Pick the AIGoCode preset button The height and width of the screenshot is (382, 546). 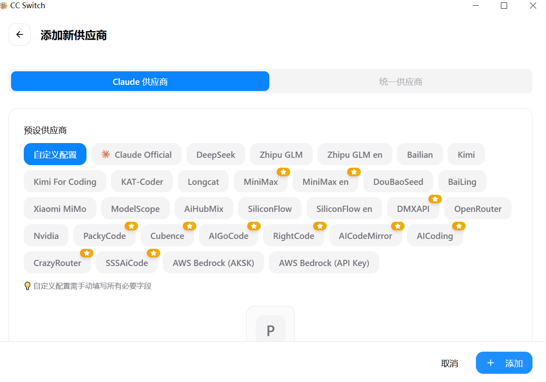(228, 235)
